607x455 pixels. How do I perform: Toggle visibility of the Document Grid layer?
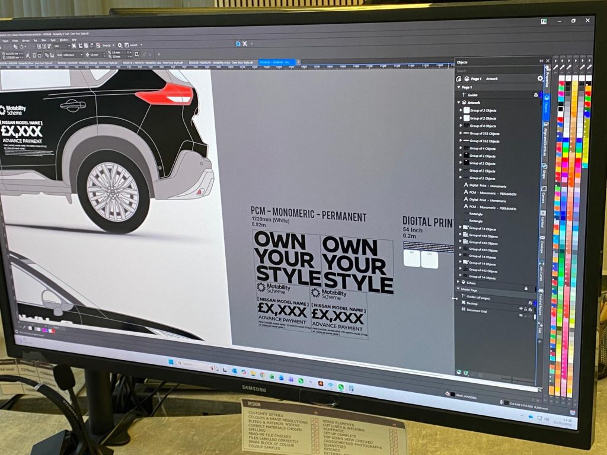520,309
